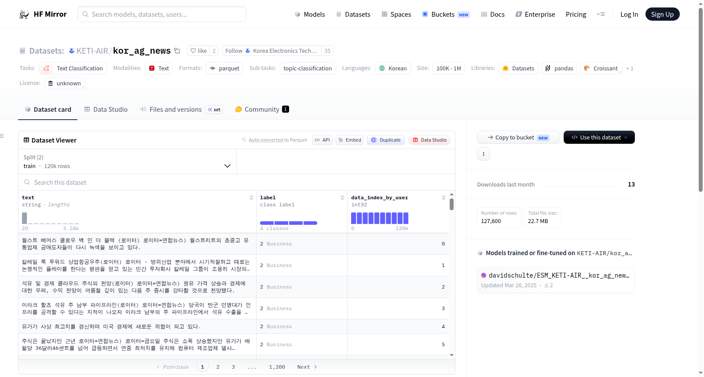Screen dimensions: 704x377
Task: Switch to the Community tab
Action: [x=262, y=109]
